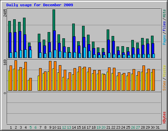This screenshot has height=131, width=168.
Task: Click the chart title 'Daily usage for December 2009'
Action: (40, 5)
